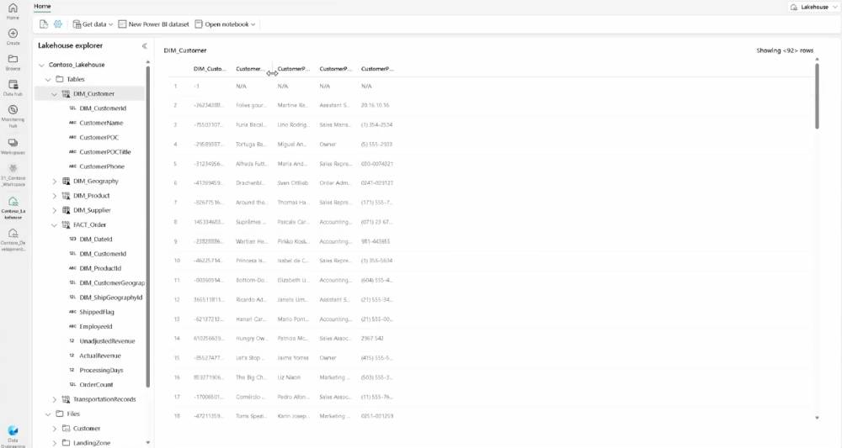Click the Files folder icon
Screen dimensions: 842x448
point(60,414)
